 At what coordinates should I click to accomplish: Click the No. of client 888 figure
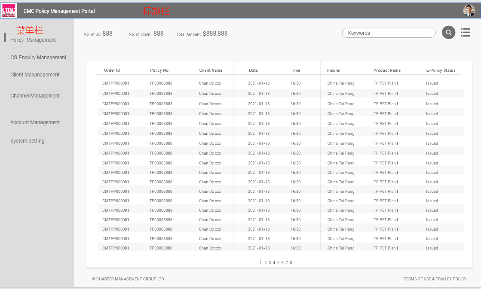pos(146,34)
